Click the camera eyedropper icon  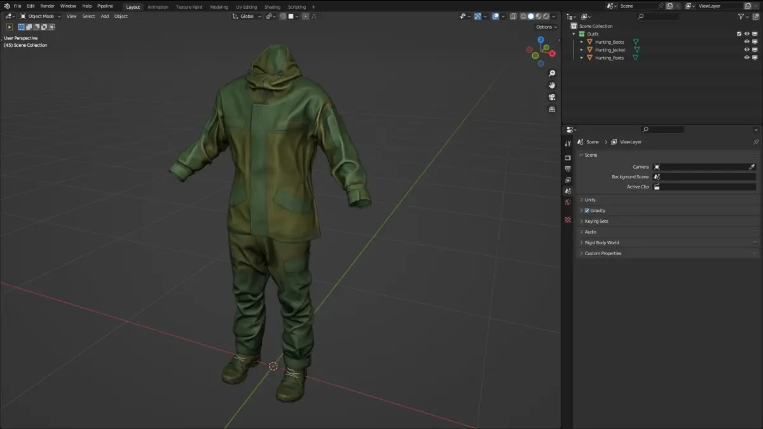pos(752,167)
